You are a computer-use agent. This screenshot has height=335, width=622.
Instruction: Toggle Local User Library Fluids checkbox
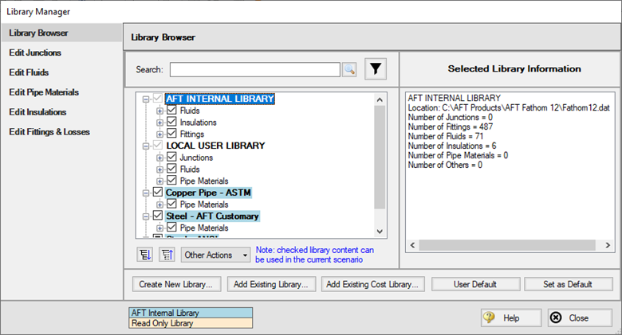coord(171,169)
